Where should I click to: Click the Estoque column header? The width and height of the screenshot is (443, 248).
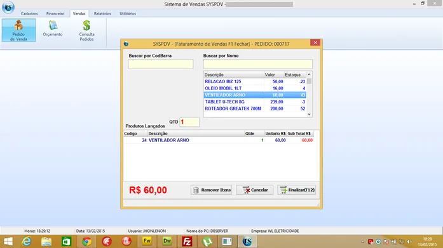point(295,75)
